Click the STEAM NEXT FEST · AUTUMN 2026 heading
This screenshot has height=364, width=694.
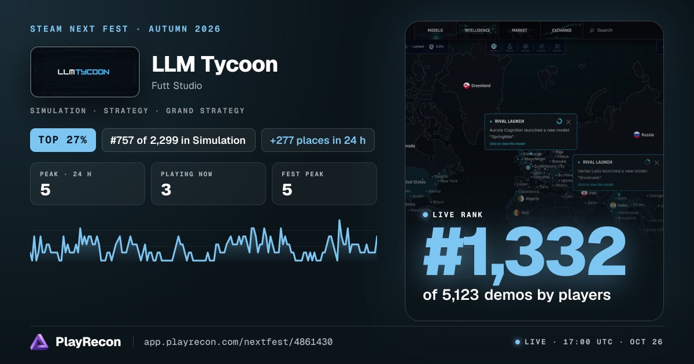pos(125,29)
